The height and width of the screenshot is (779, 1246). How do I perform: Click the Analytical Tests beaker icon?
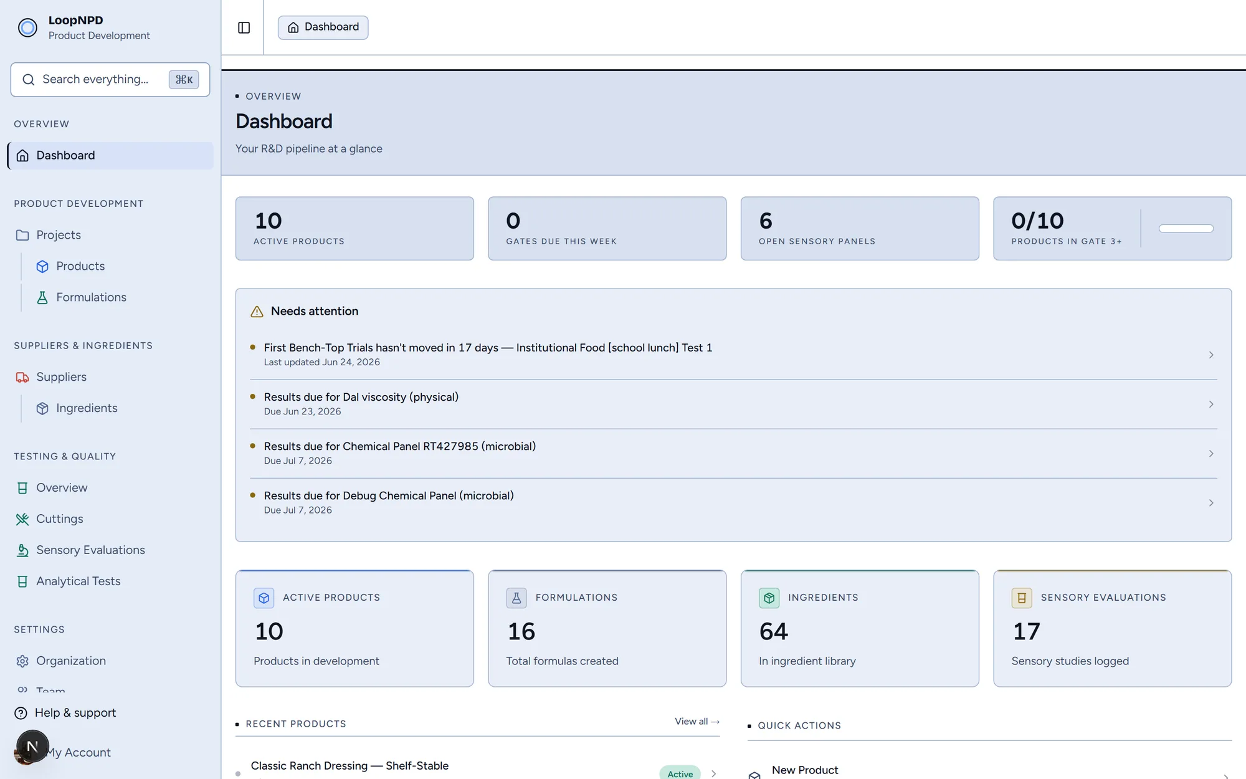tap(22, 582)
